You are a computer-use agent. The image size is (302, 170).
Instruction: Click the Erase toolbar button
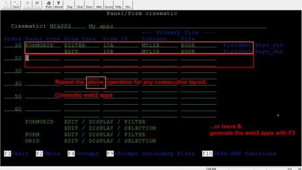[x=89, y=5]
